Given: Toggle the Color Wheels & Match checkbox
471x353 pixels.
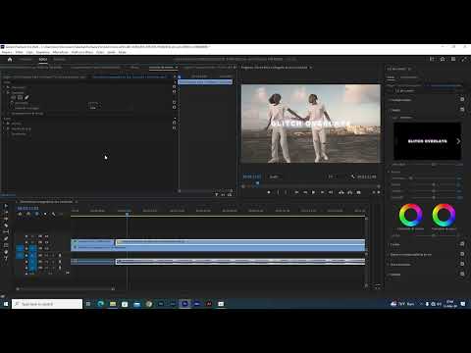Looking at the screenshot, I should coord(462,254).
